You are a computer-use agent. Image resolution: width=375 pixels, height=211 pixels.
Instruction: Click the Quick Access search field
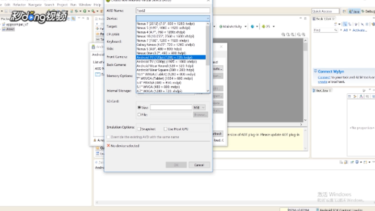click(325, 11)
